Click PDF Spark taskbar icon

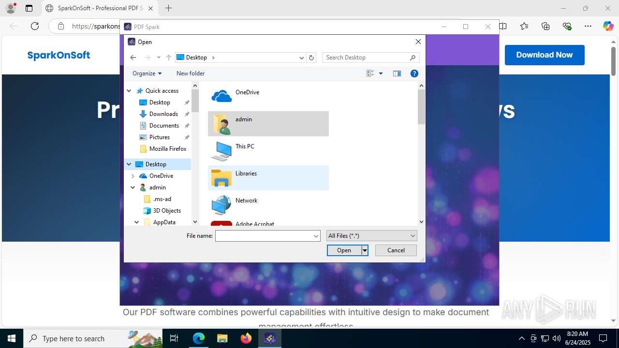(x=270, y=338)
